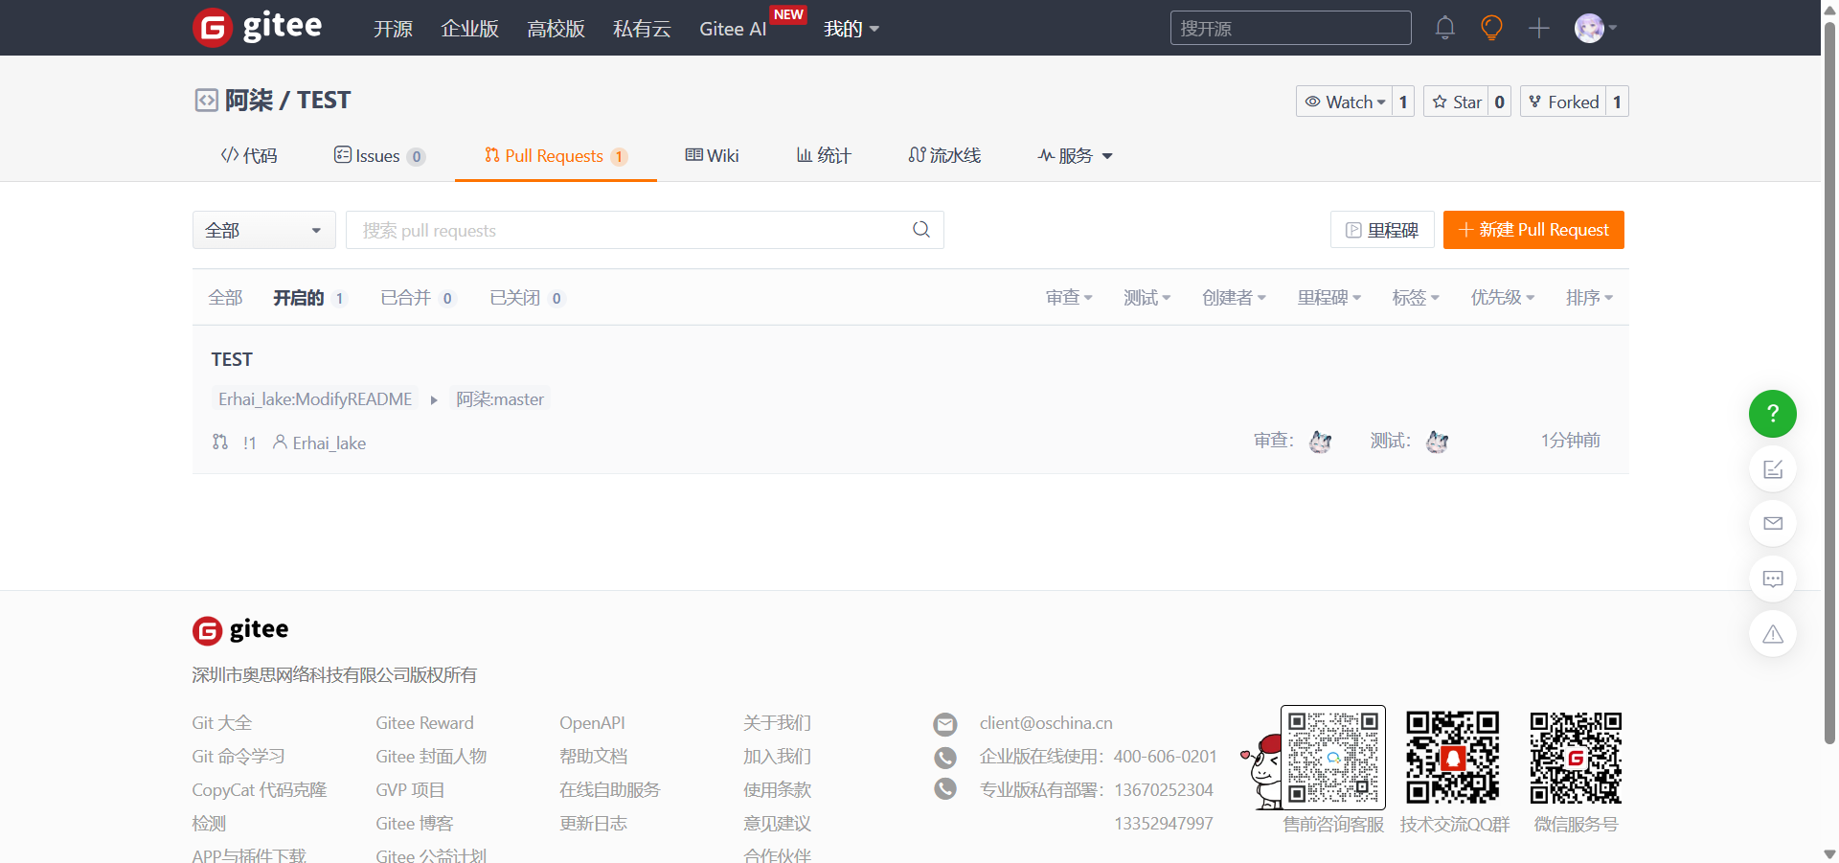The width and height of the screenshot is (1839, 863).
Task: Click the lightbulb suggestion icon in top bar
Action: [1490, 28]
